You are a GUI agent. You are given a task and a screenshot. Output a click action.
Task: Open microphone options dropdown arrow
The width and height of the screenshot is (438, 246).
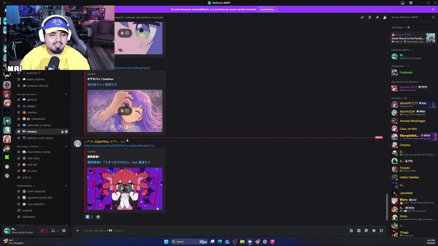click(x=47, y=231)
